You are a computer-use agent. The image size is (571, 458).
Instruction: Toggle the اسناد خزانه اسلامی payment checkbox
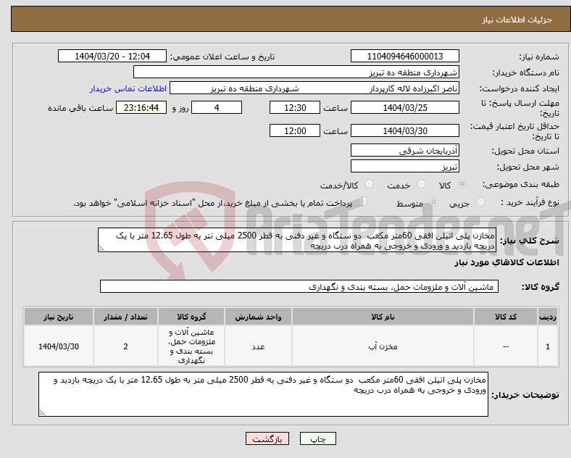[x=363, y=201]
